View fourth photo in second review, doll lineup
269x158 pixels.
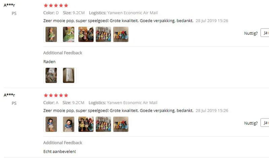pyautogui.click(x=103, y=124)
